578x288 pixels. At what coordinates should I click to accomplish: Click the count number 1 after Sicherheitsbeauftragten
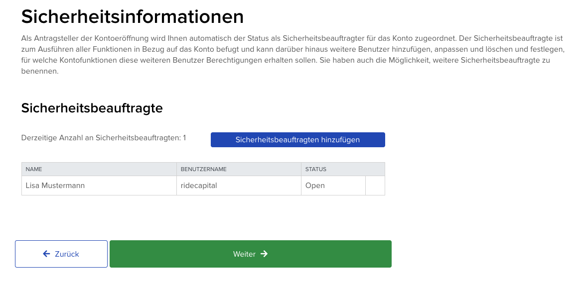click(x=184, y=138)
